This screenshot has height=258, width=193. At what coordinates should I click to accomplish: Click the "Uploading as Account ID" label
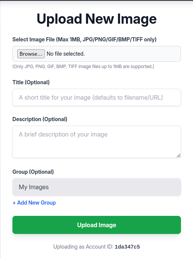(x=84, y=247)
